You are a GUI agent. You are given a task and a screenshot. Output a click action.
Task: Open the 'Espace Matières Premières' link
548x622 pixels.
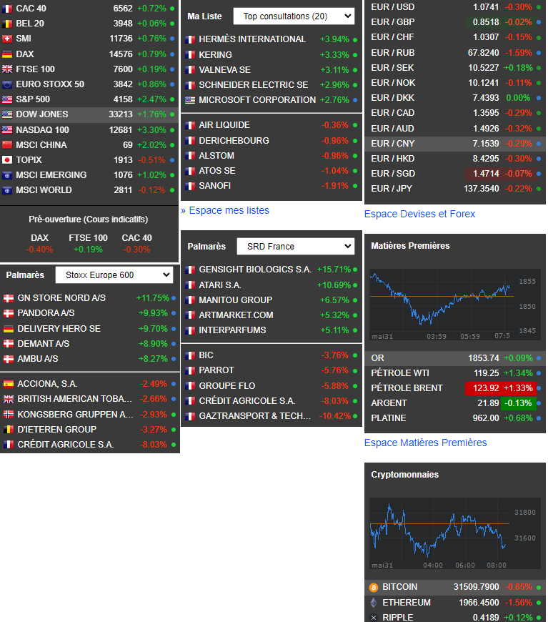click(x=426, y=443)
